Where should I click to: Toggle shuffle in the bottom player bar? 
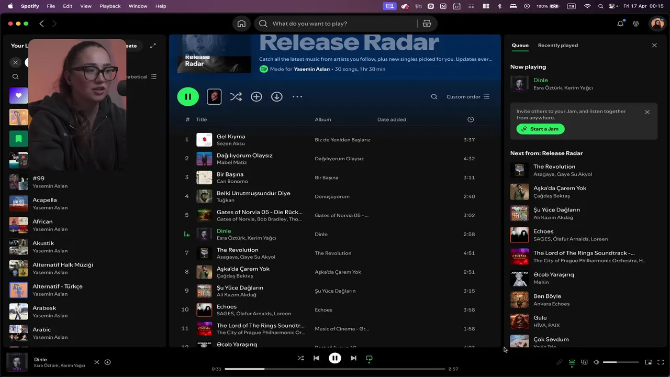tap(300, 358)
